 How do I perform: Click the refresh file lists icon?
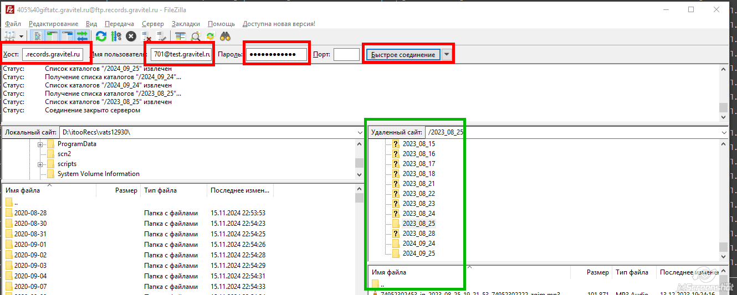click(101, 37)
